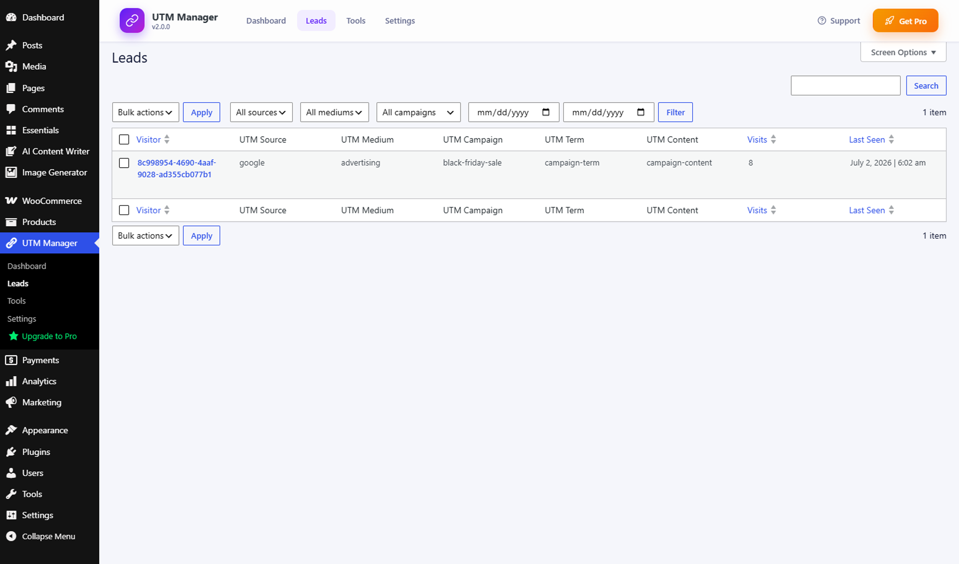This screenshot has width=959, height=564.
Task: Open the end date calendar picker icon
Action: [641, 112]
